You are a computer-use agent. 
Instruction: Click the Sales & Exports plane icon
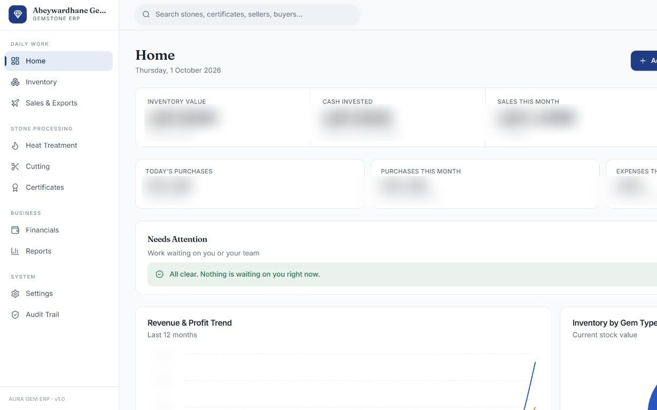pos(15,103)
